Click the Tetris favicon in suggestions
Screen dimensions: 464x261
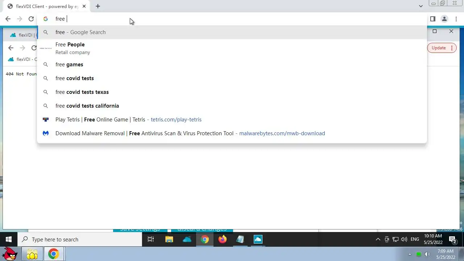click(46, 120)
